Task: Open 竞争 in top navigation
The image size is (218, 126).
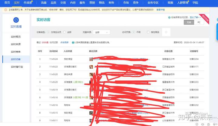Action: 136,3
